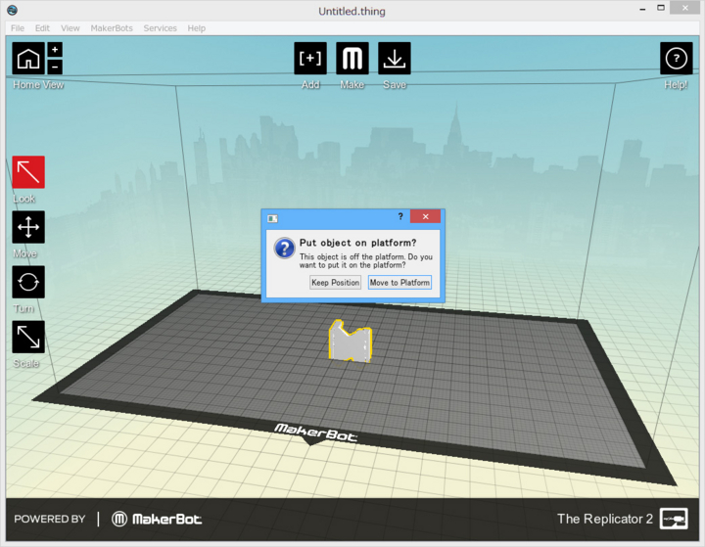Maximize the Untitled.thing window
The image size is (705, 547).
click(x=661, y=8)
